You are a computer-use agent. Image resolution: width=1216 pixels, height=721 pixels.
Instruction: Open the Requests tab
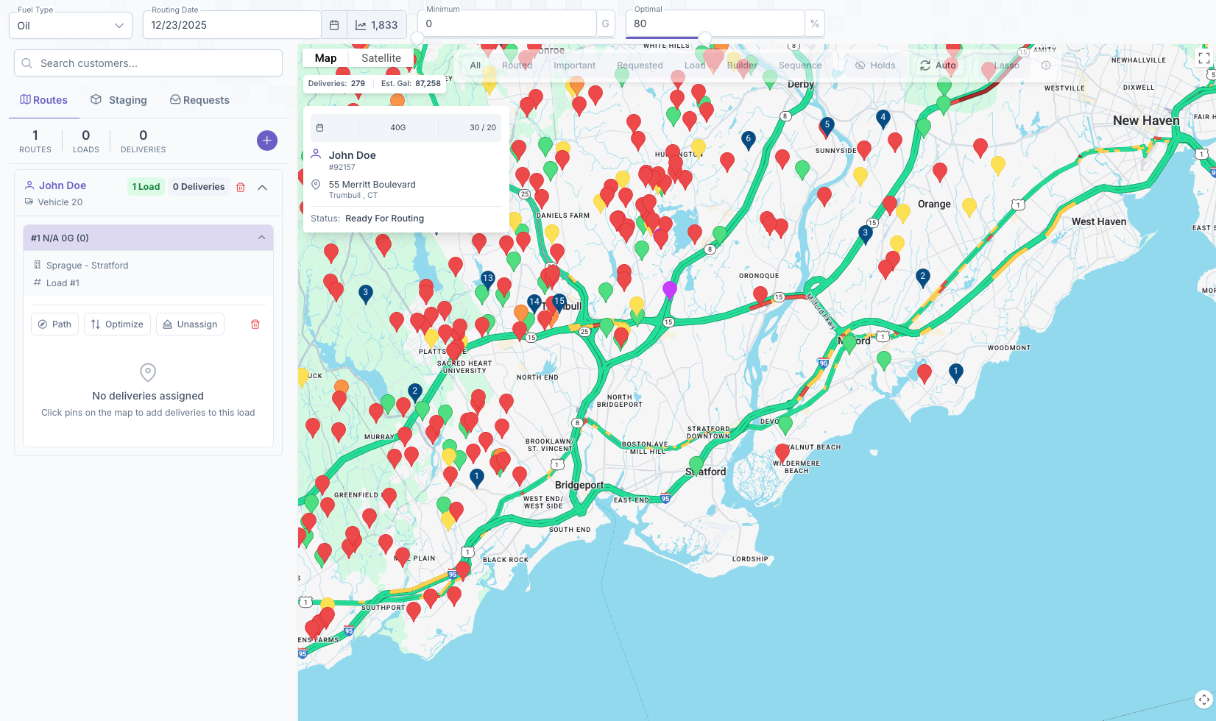199,100
